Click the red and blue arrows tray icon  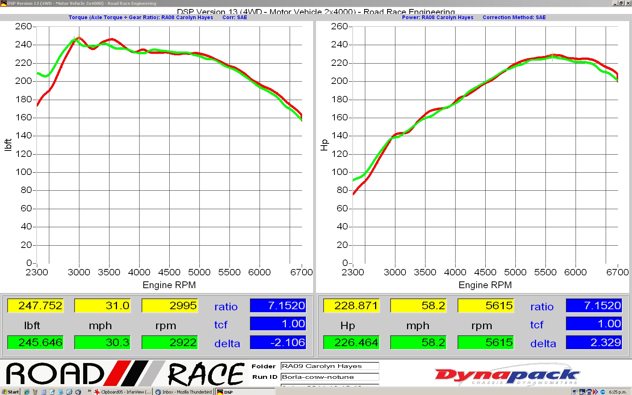(x=596, y=392)
